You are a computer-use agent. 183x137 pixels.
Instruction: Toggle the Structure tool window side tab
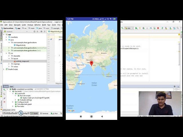coord(1,48)
